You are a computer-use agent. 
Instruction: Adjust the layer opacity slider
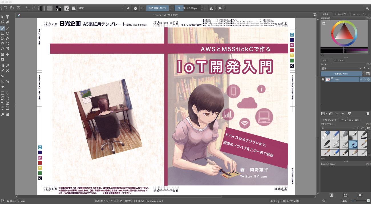point(341,74)
